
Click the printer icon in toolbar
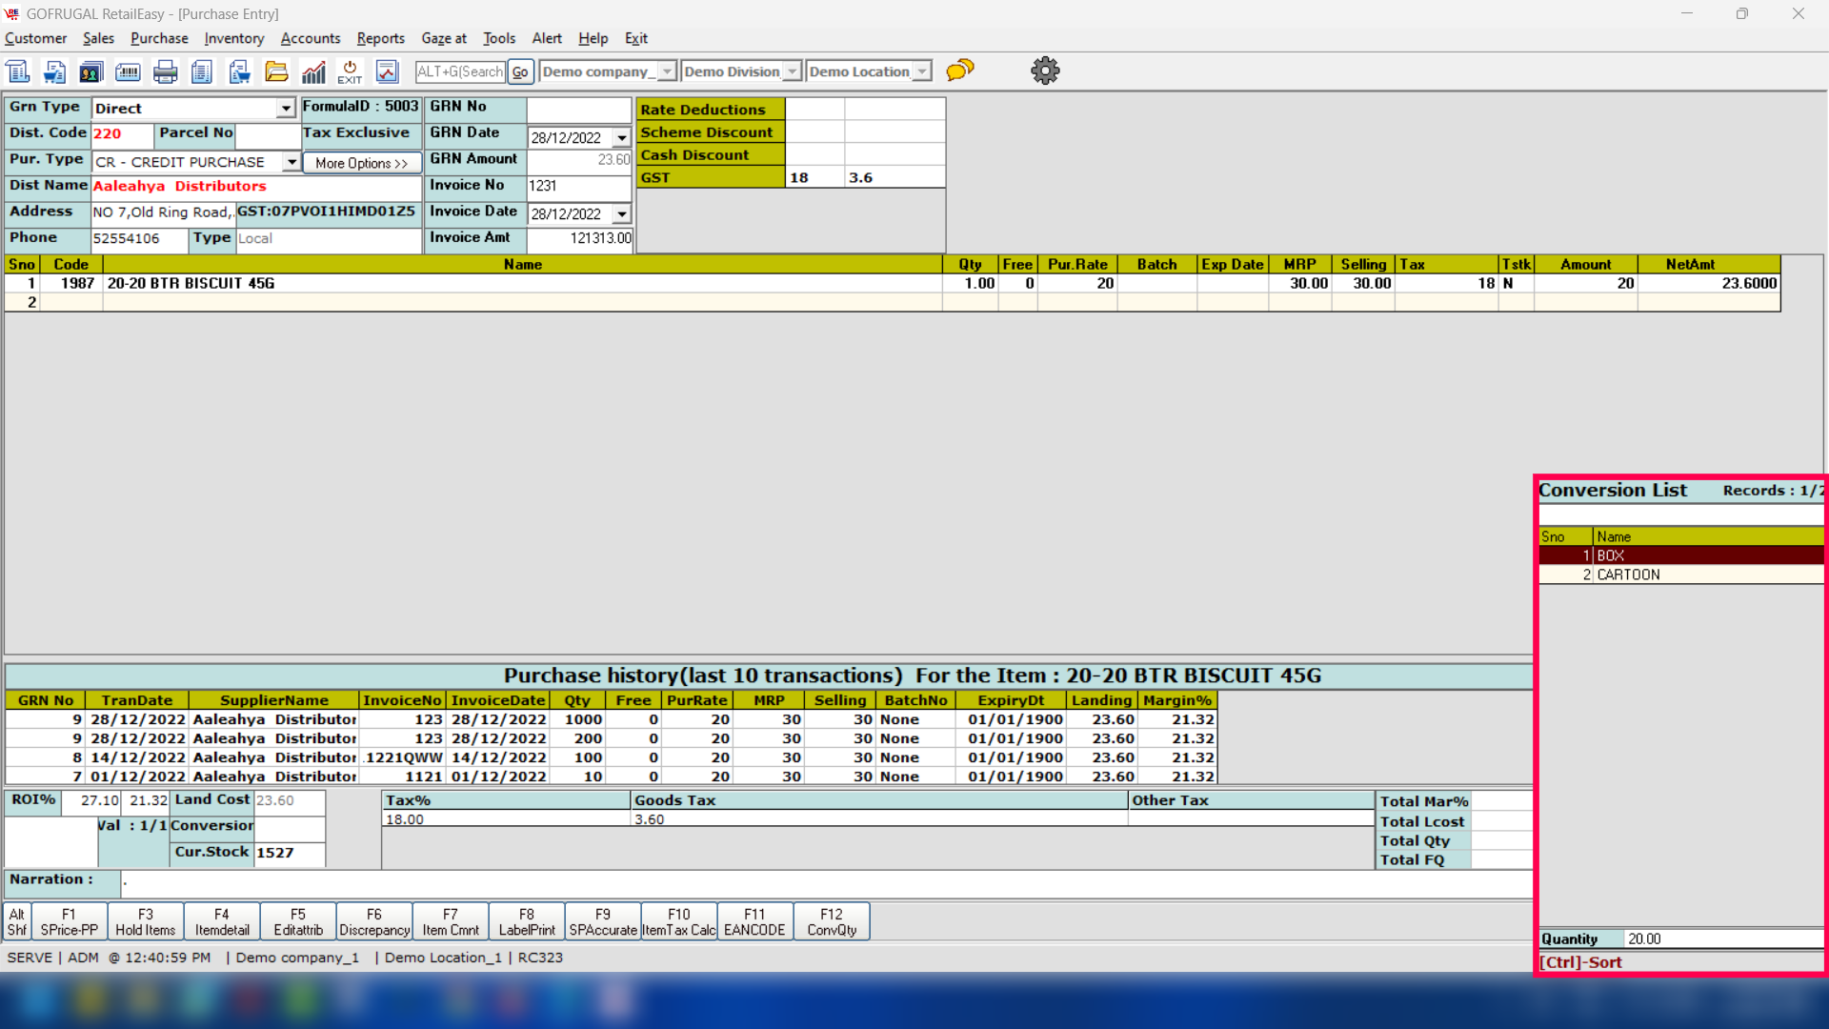tap(165, 71)
